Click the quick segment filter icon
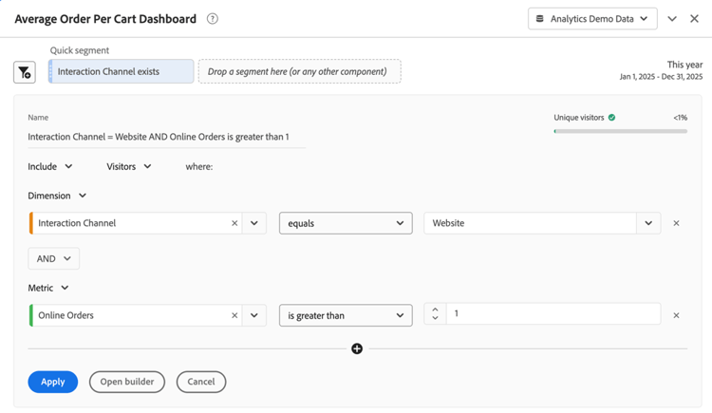This screenshot has height=413, width=712. [25, 72]
